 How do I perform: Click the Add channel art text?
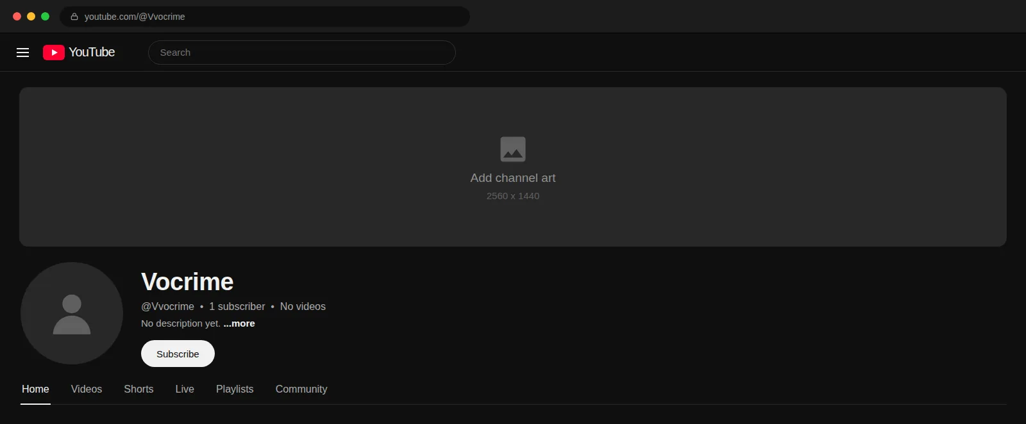click(513, 178)
